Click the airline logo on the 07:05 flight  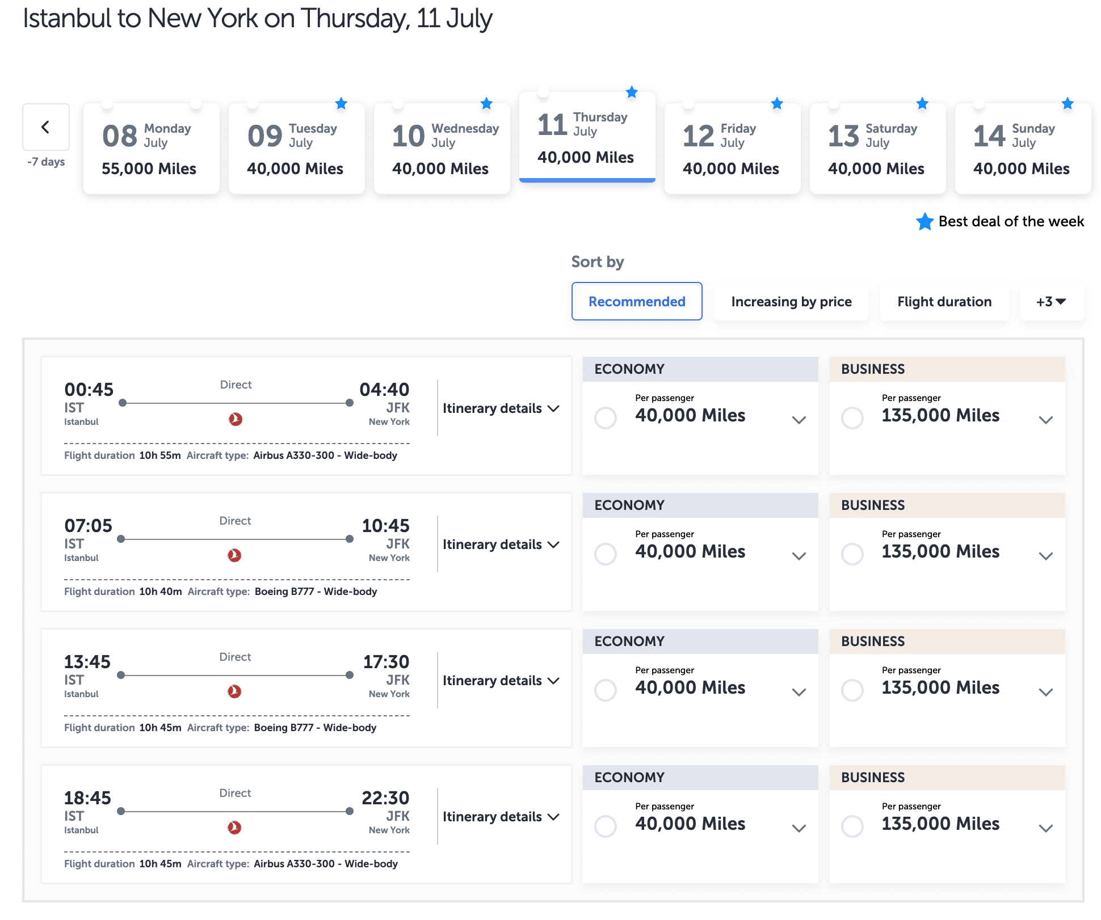[x=234, y=555]
